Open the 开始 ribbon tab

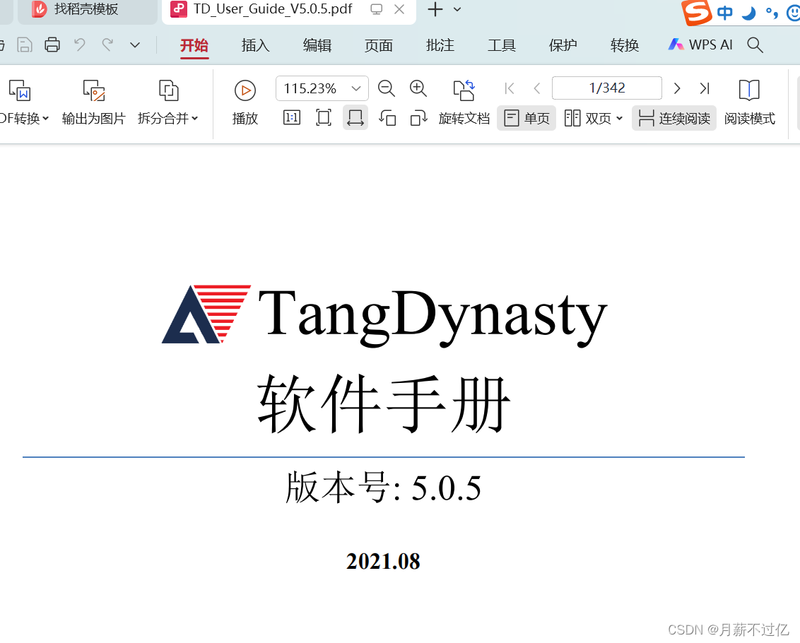pos(194,45)
